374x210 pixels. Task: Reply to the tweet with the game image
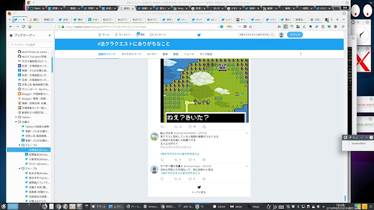click(162, 127)
